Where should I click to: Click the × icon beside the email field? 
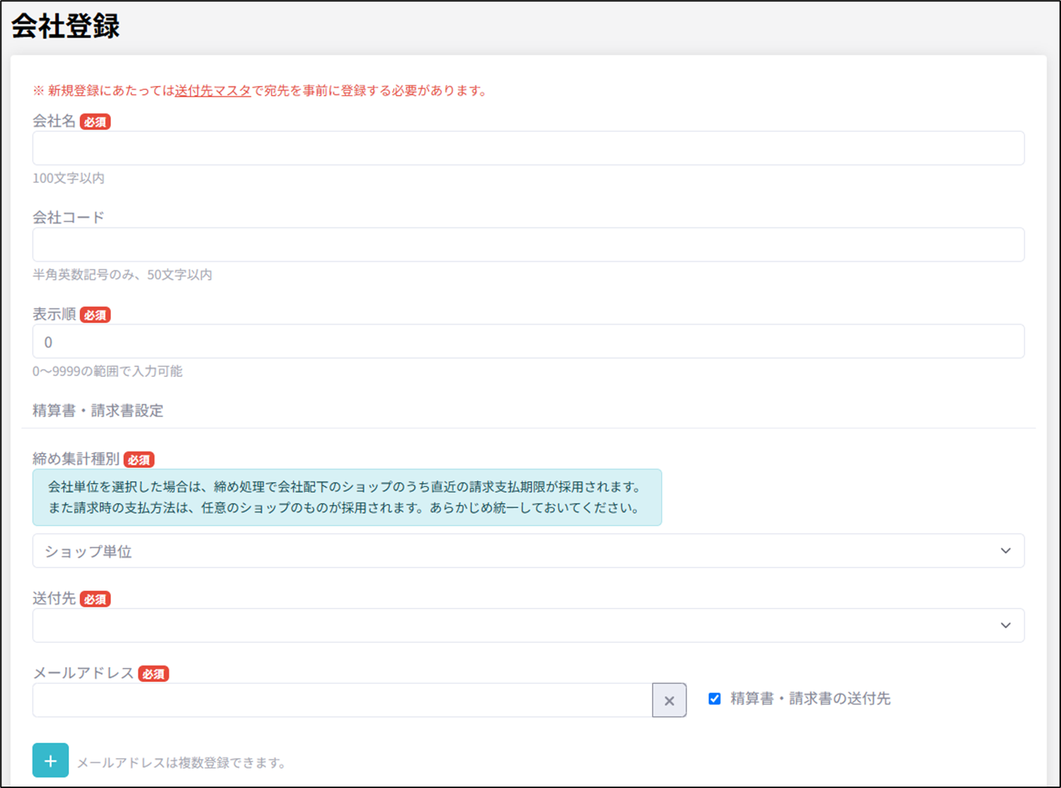[669, 700]
